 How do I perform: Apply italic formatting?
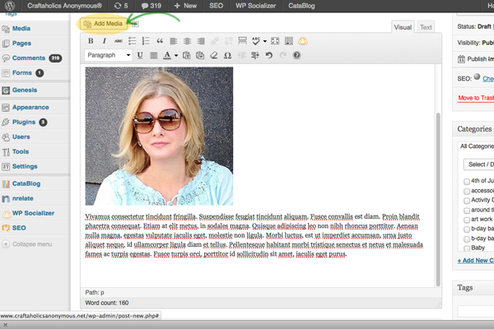104,40
